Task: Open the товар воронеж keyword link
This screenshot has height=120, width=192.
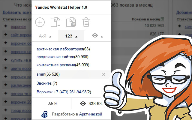Action: pos(21,111)
